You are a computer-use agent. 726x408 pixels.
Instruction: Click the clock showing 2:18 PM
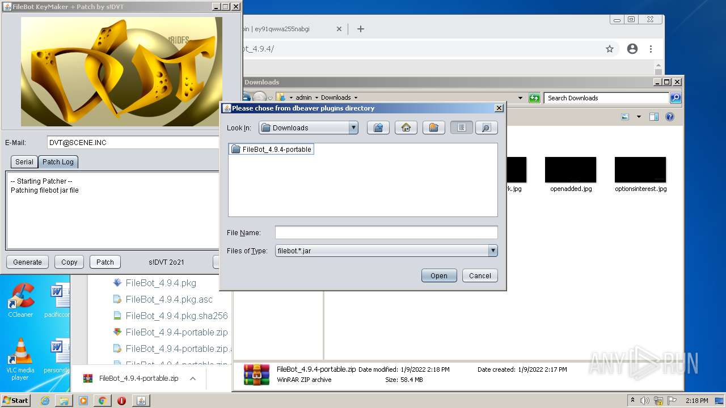tap(697, 401)
